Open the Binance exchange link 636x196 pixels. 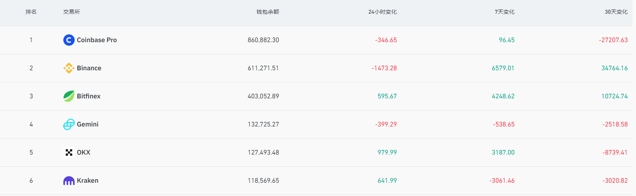[89, 68]
